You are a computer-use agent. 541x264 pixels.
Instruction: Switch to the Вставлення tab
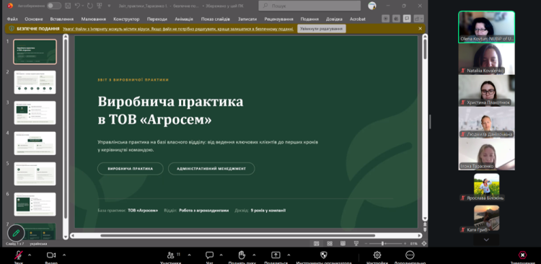click(x=62, y=19)
